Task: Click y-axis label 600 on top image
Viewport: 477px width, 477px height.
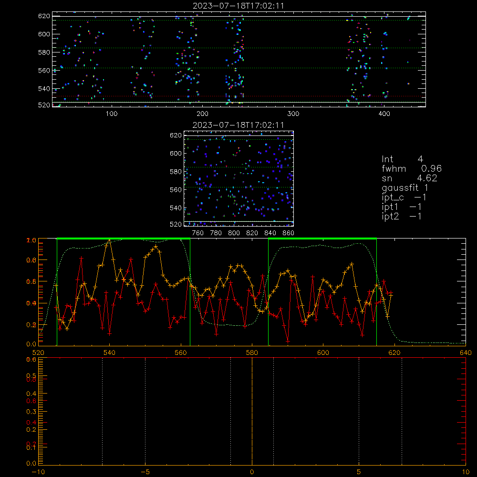Action: 44,34
